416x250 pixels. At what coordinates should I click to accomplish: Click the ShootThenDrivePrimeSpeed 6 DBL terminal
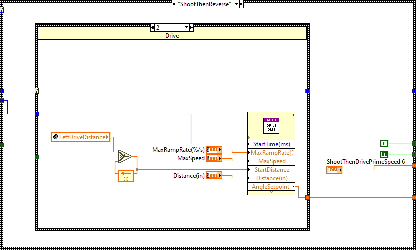click(x=334, y=170)
